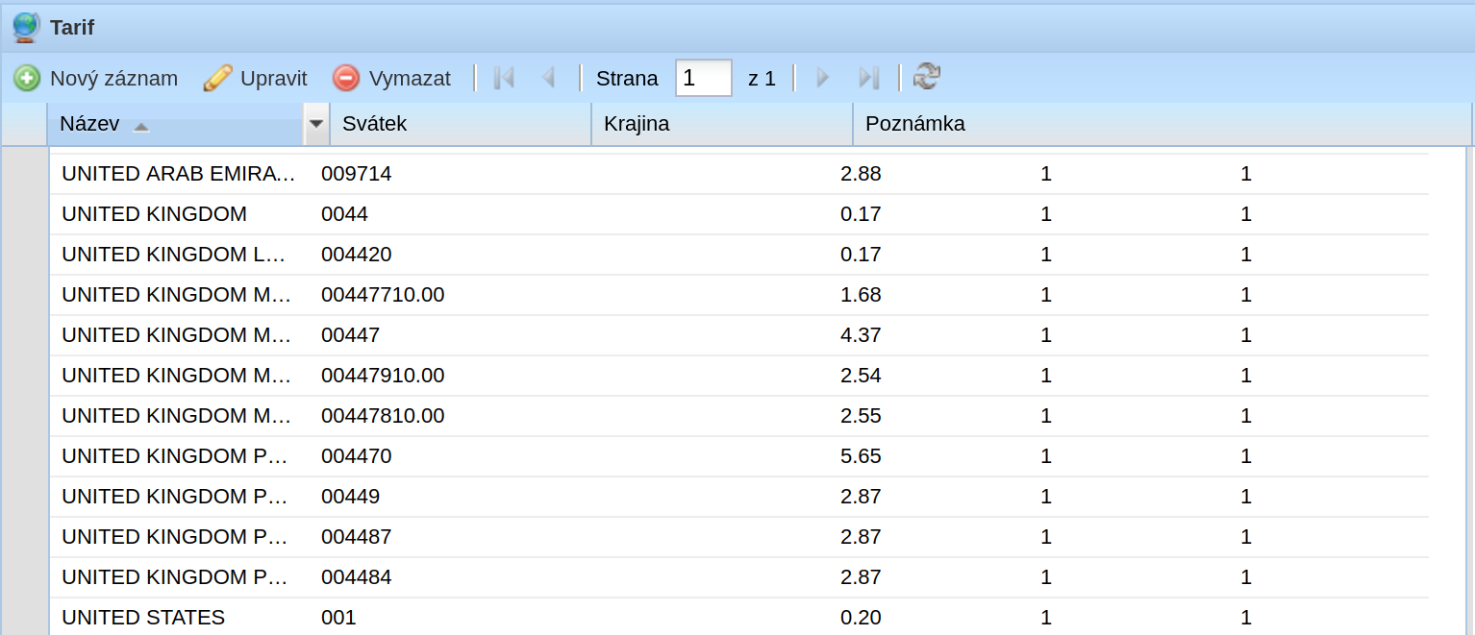Refresh the Tarif grid

click(927, 77)
